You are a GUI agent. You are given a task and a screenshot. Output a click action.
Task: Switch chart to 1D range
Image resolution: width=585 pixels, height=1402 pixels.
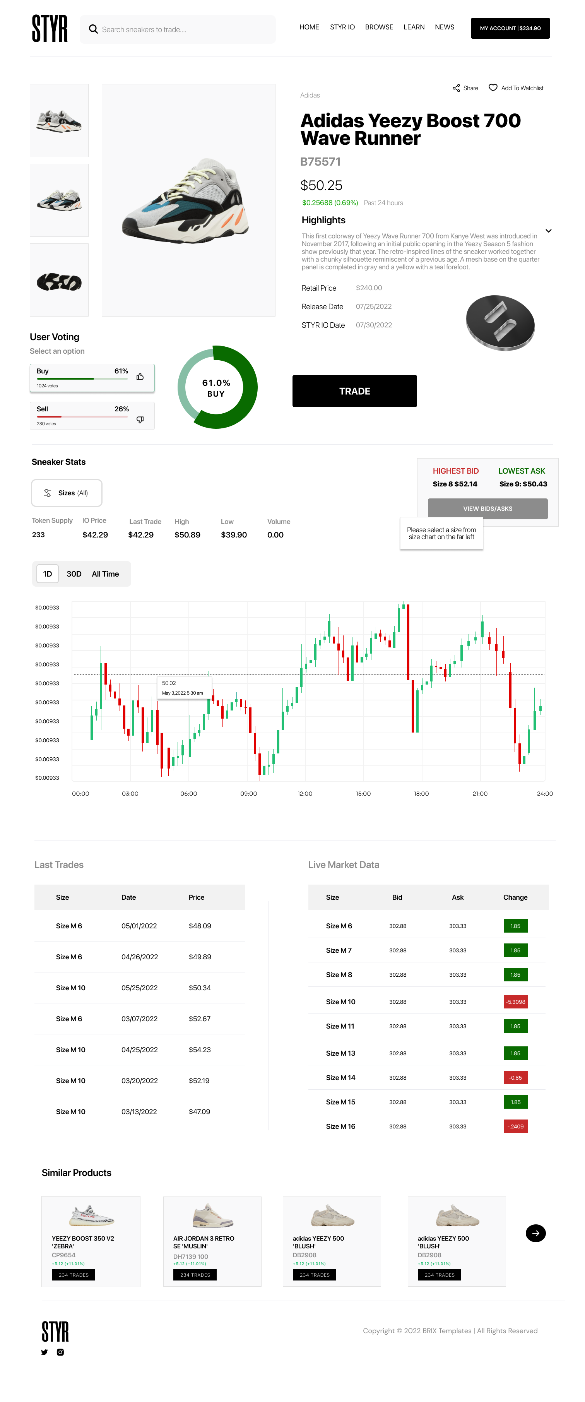(47, 574)
